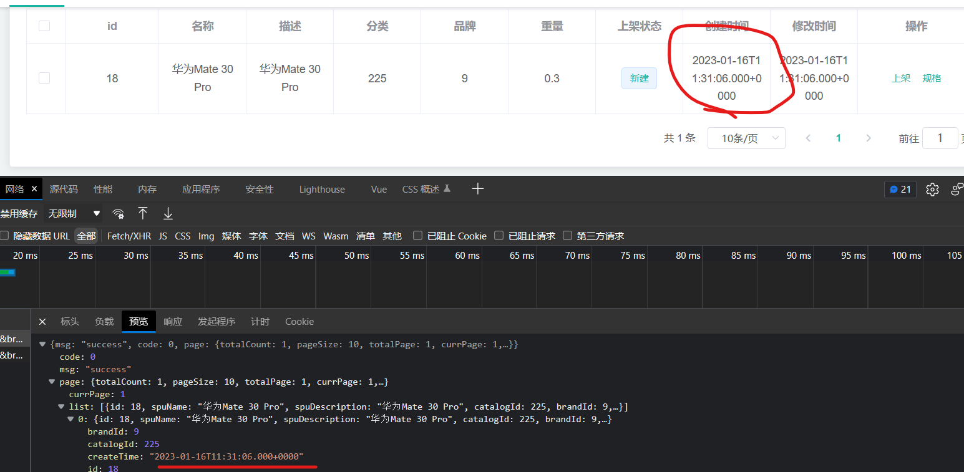Open network conditions wifi icon
Screen dimensions: 964x472
click(118, 213)
